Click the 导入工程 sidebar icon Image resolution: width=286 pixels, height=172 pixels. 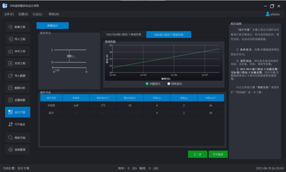click(10, 39)
